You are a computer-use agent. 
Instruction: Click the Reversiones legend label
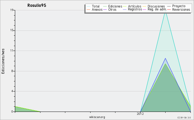coord(181,9)
